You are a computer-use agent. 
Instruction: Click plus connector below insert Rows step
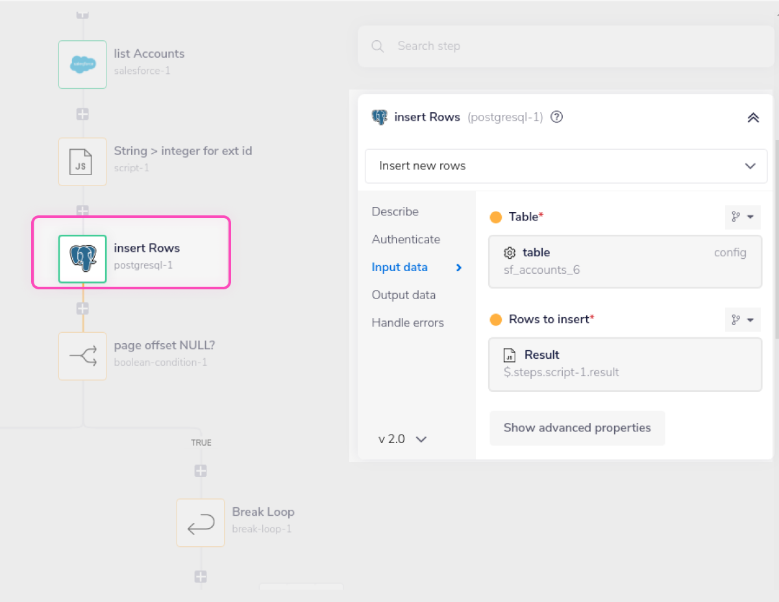click(x=82, y=307)
